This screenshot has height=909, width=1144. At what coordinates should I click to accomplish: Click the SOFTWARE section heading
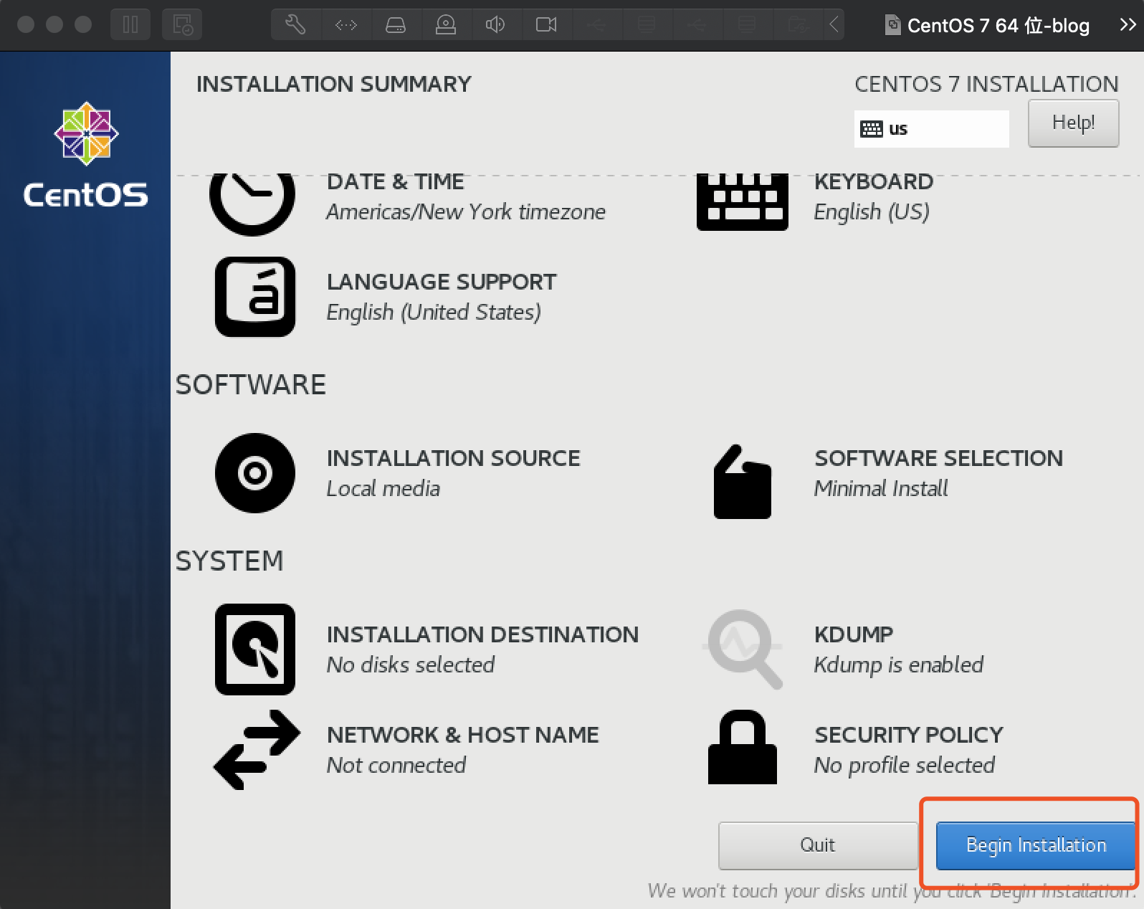pyautogui.click(x=251, y=385)
